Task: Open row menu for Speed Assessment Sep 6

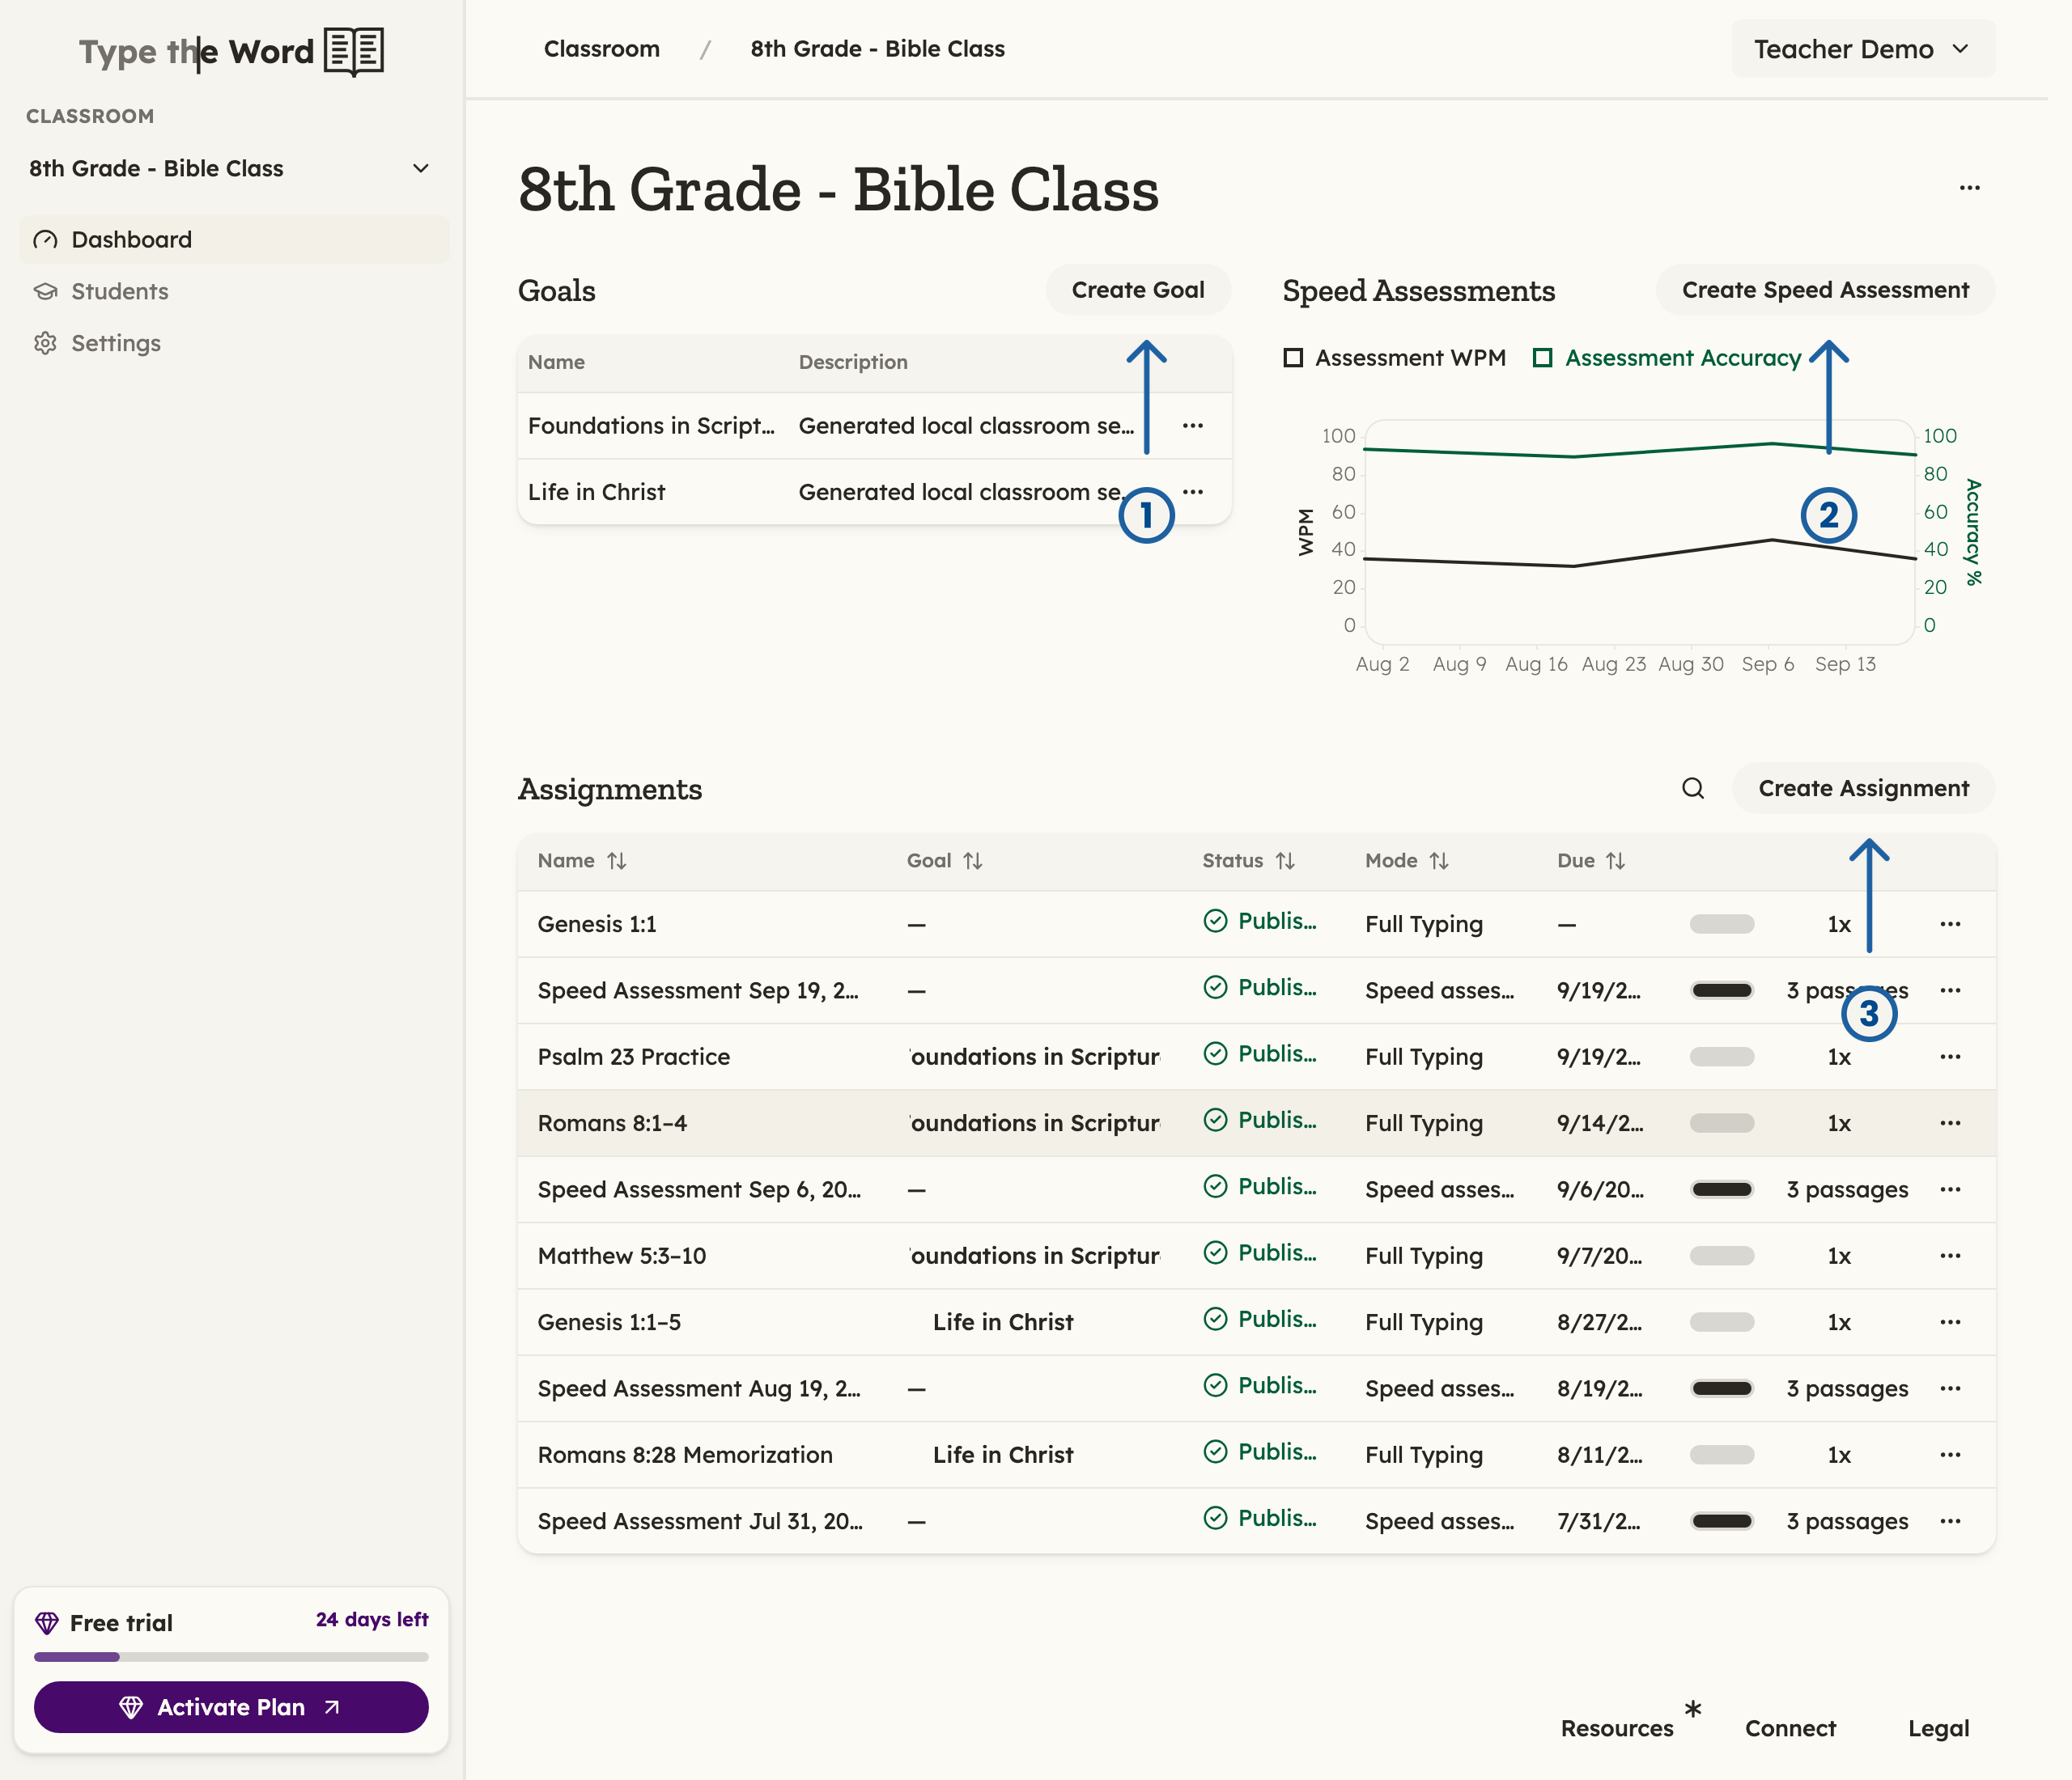Action: [x=1949, y=1189]
